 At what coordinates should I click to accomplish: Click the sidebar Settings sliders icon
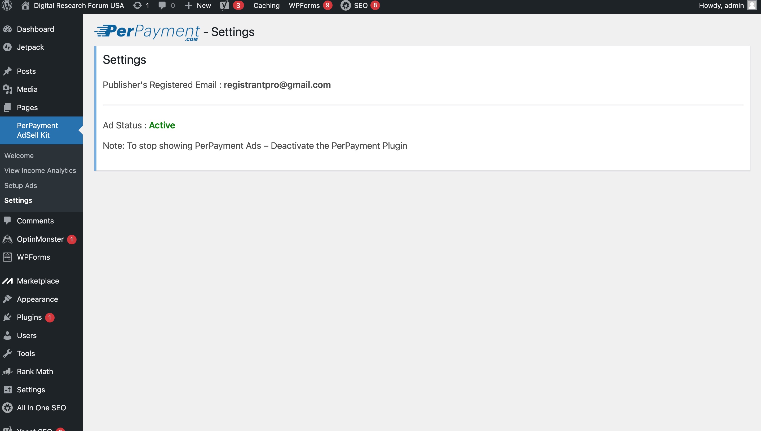click(x=7, y=389)
